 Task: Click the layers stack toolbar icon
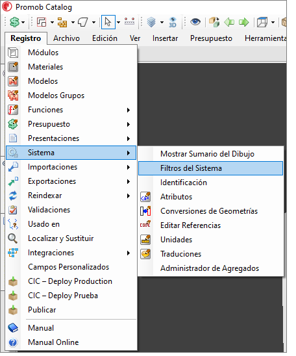tap(151, 22)
